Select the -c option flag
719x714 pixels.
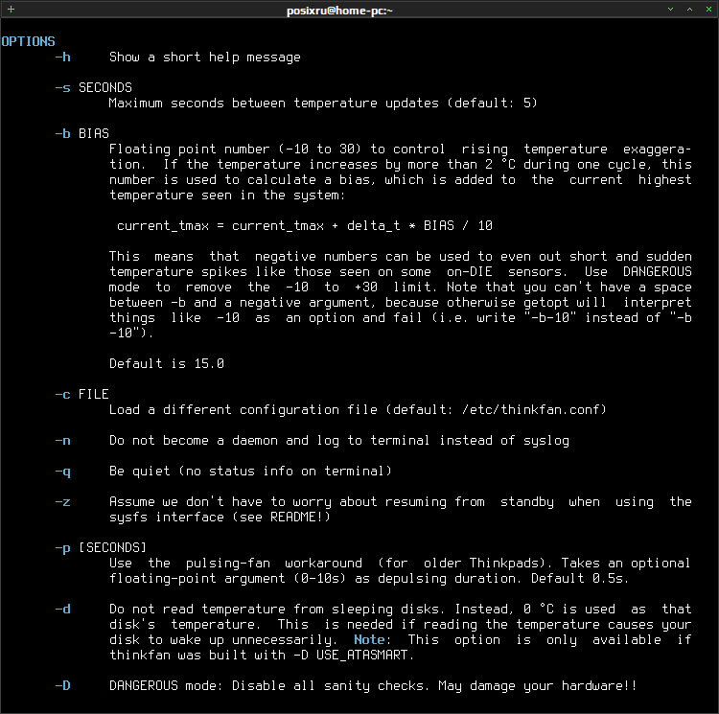(x=63, y=394)
